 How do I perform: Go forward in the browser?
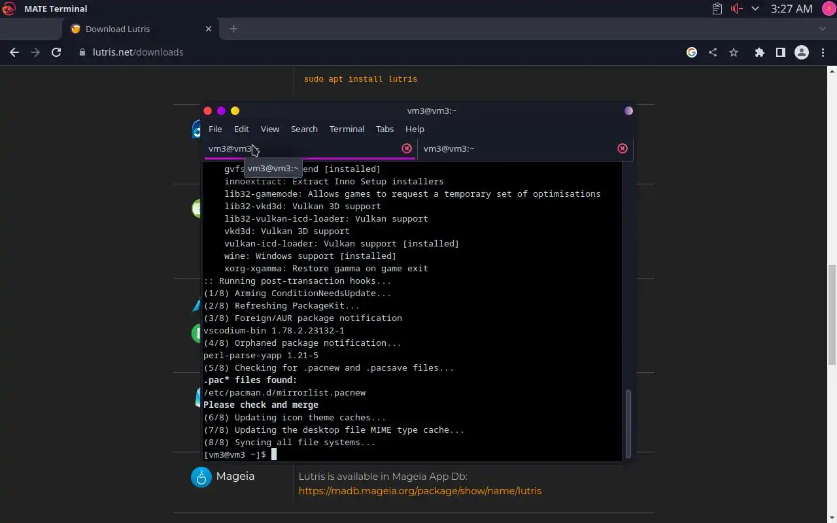[35, 52]
